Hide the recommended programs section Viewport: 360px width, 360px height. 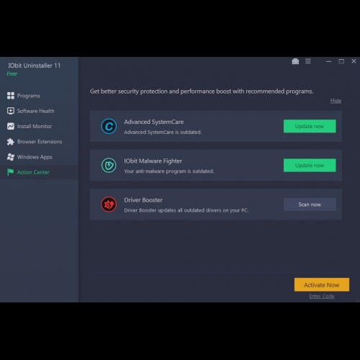336,101
